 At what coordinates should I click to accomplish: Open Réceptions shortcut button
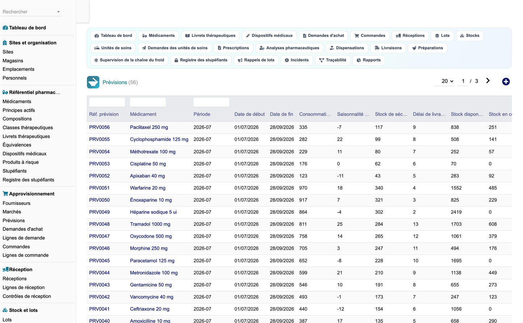(x=410, y=36)
